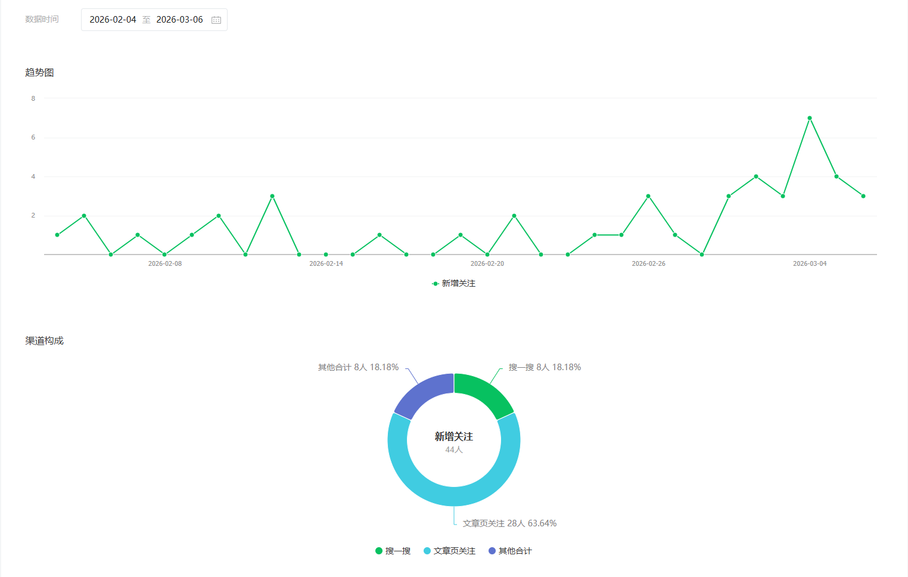Click the calendar icon in date picker
The width and height of the screenshot is (908, 577).
(216, 20)
